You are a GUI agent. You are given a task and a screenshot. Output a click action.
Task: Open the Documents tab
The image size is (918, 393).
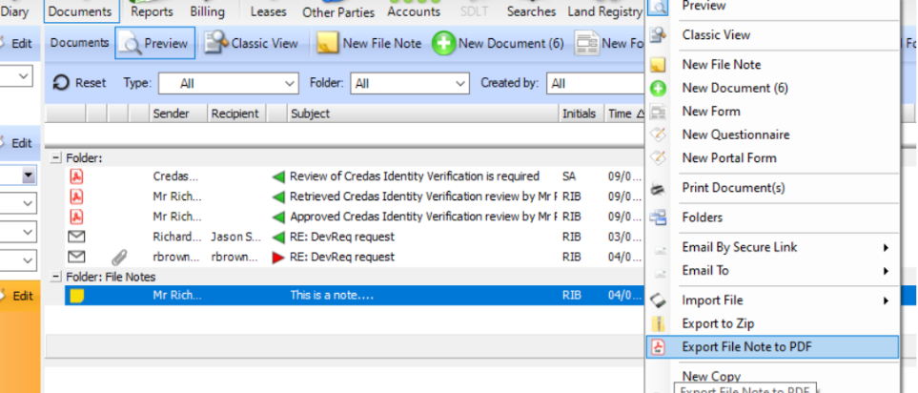pyautogui.click(x=80, y=11)
